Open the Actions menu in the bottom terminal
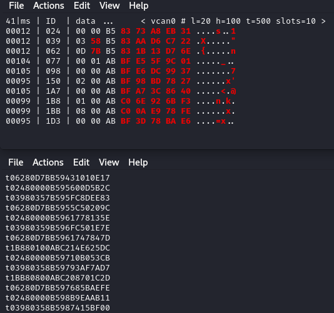334x313 pixels. 48,162
